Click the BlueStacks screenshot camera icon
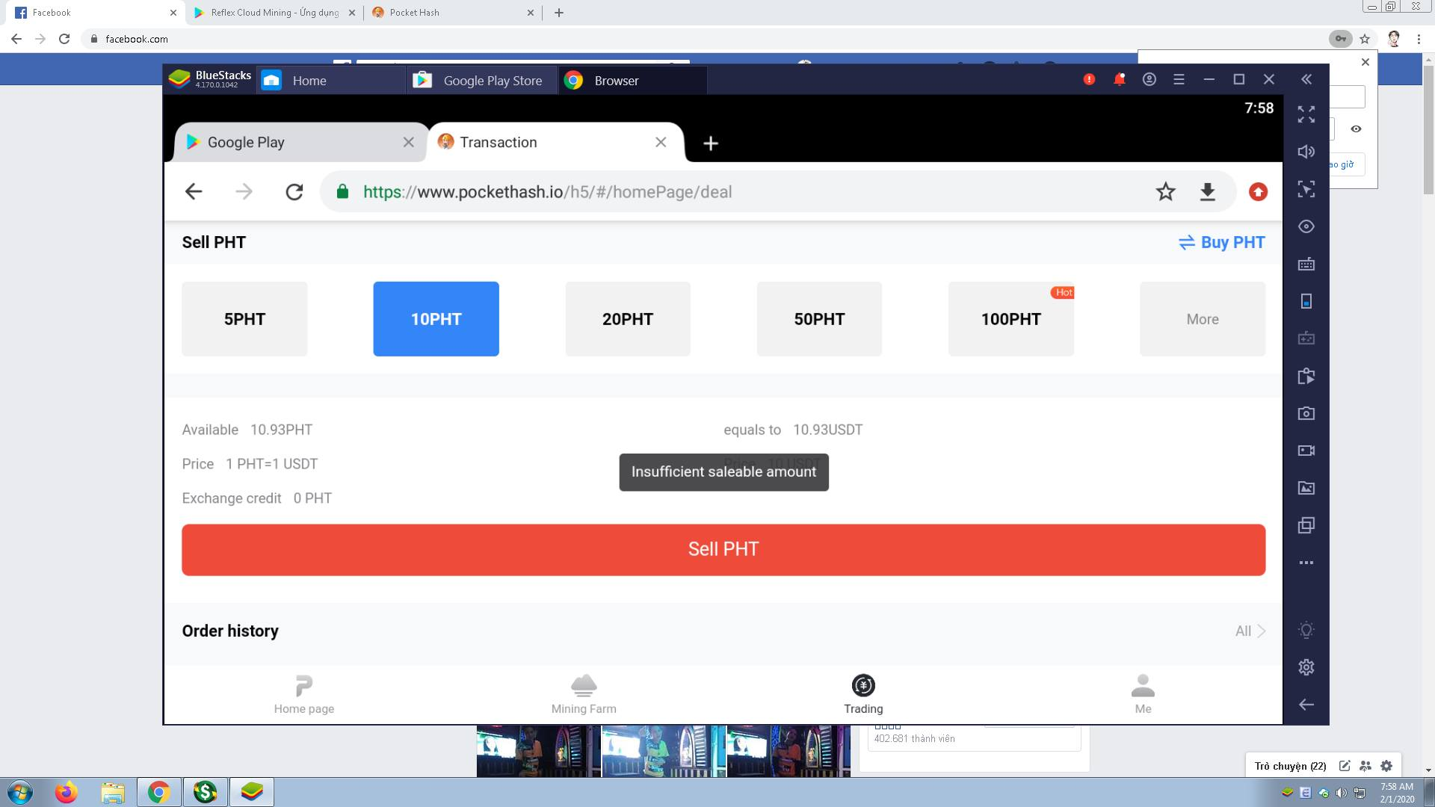1435x807 pixels. pyautogui.click(x=1306, y=413)
